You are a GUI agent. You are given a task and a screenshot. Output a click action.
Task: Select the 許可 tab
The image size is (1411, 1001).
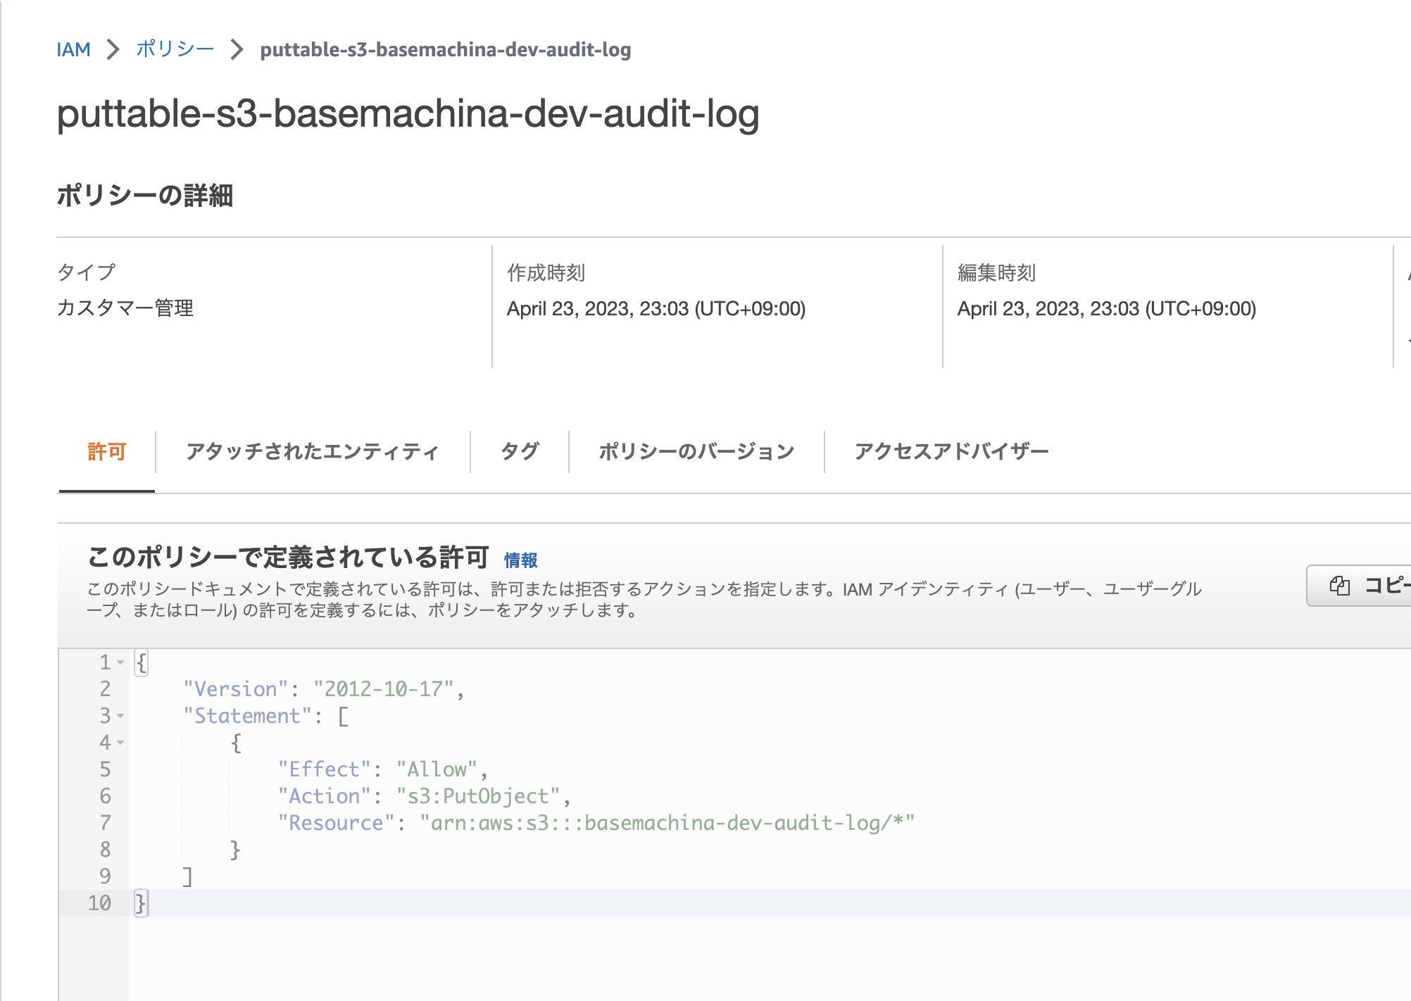pos(107,451)
